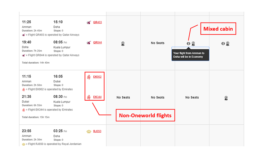Click the Amman to Doha Economy tooltip
Screen dimensions: 263x158
[190, 55]
